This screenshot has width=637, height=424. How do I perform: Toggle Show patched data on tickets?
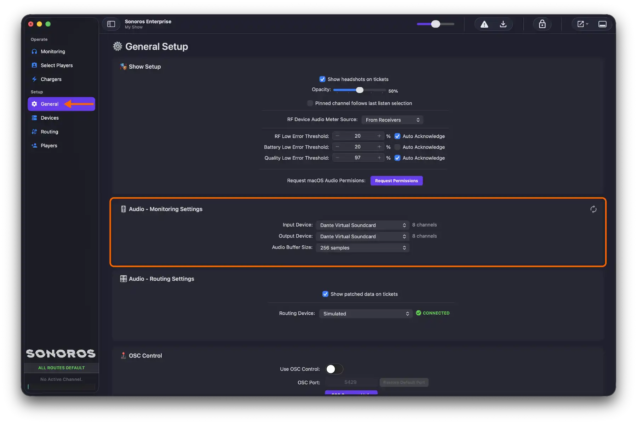325,294
